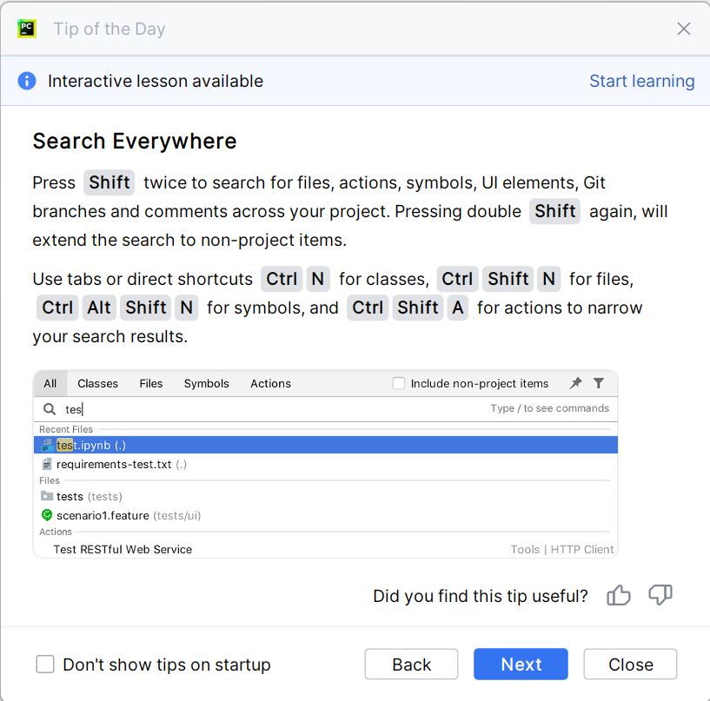Viewport: 710px width, 701px height.
Task: Enable Don't show tips on startup
Action: [x=45, y=665]
